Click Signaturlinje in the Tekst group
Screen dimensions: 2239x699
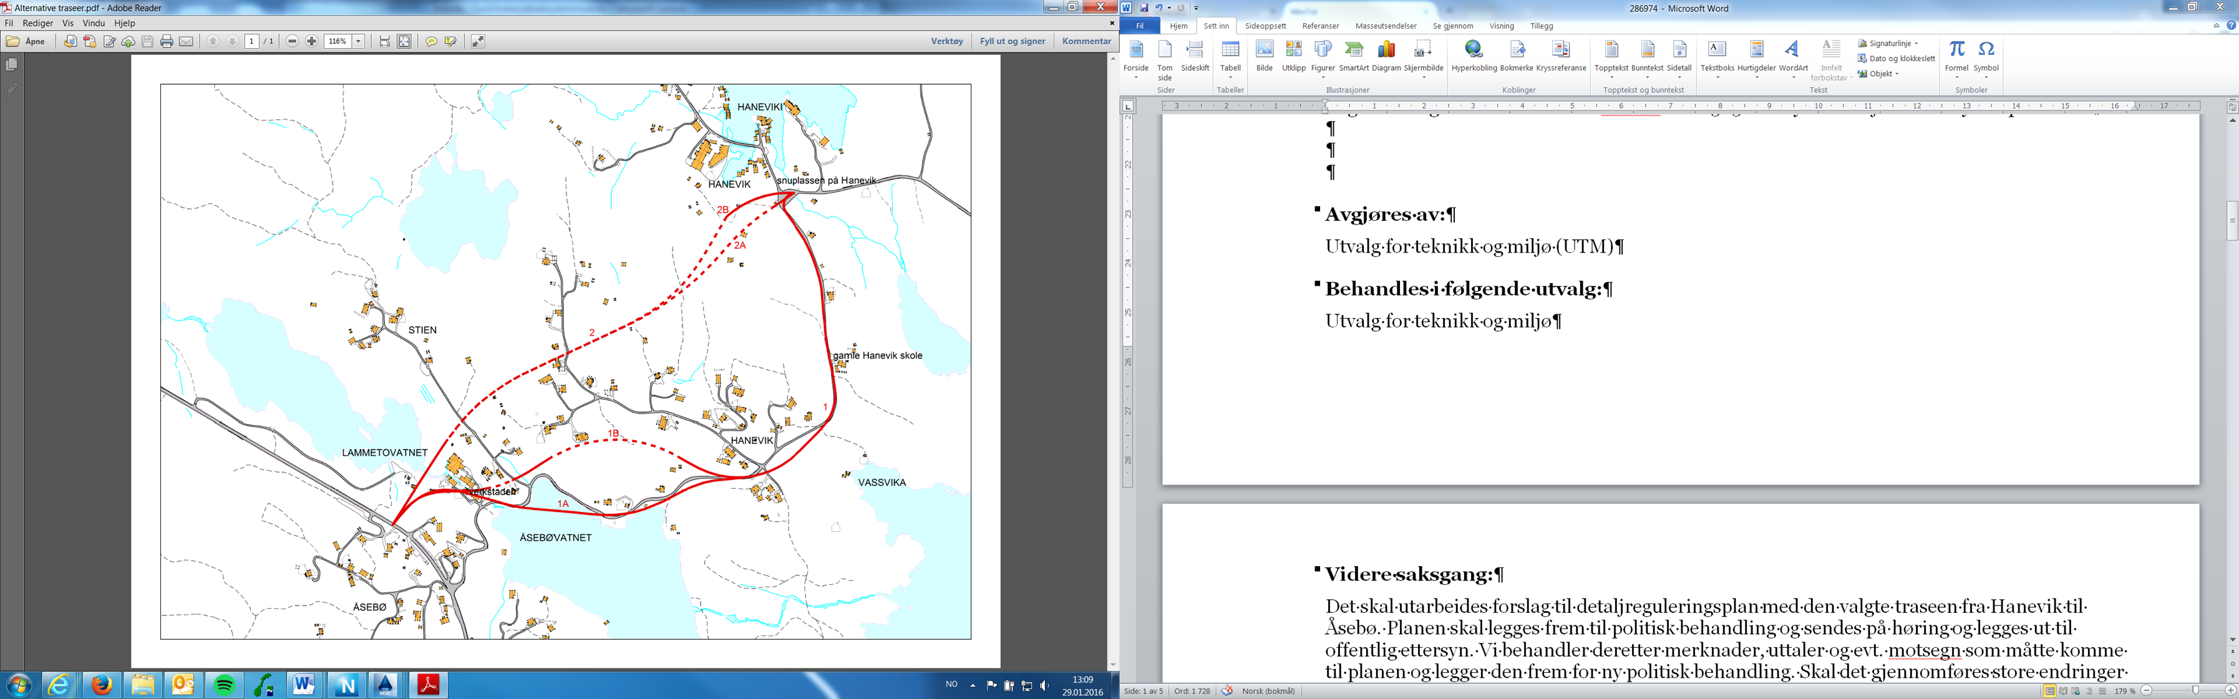pyautogui.click(x=1888, y=44)
